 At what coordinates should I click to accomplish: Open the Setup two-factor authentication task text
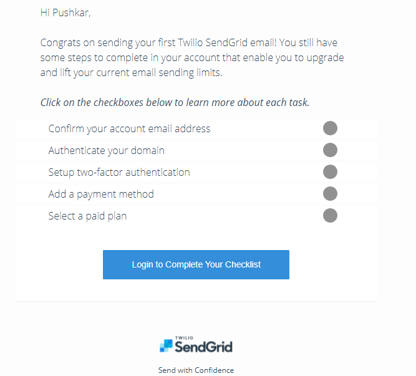119,172
